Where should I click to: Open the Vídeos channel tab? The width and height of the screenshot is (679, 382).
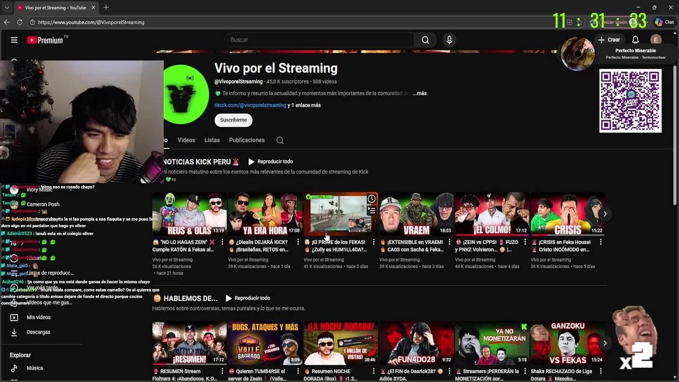tap(186, 140)
